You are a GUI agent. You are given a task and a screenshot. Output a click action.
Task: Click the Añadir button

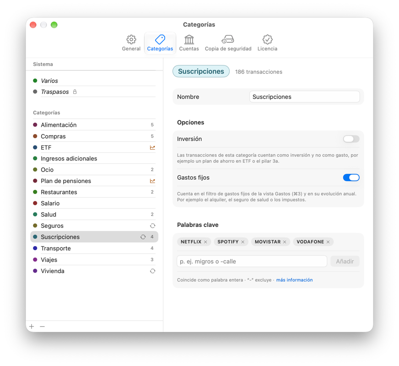345,261
